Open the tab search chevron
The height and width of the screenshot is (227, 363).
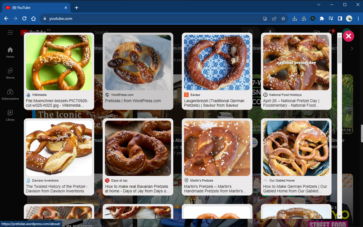click(x=319, y=5)
